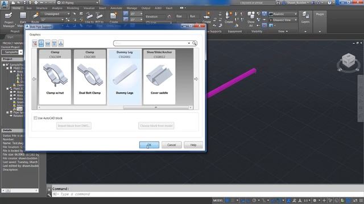The width and height of the screenshot is (364, 204).
Task: Click the Project Manager ribbon button
Action: tap(9, 20)
